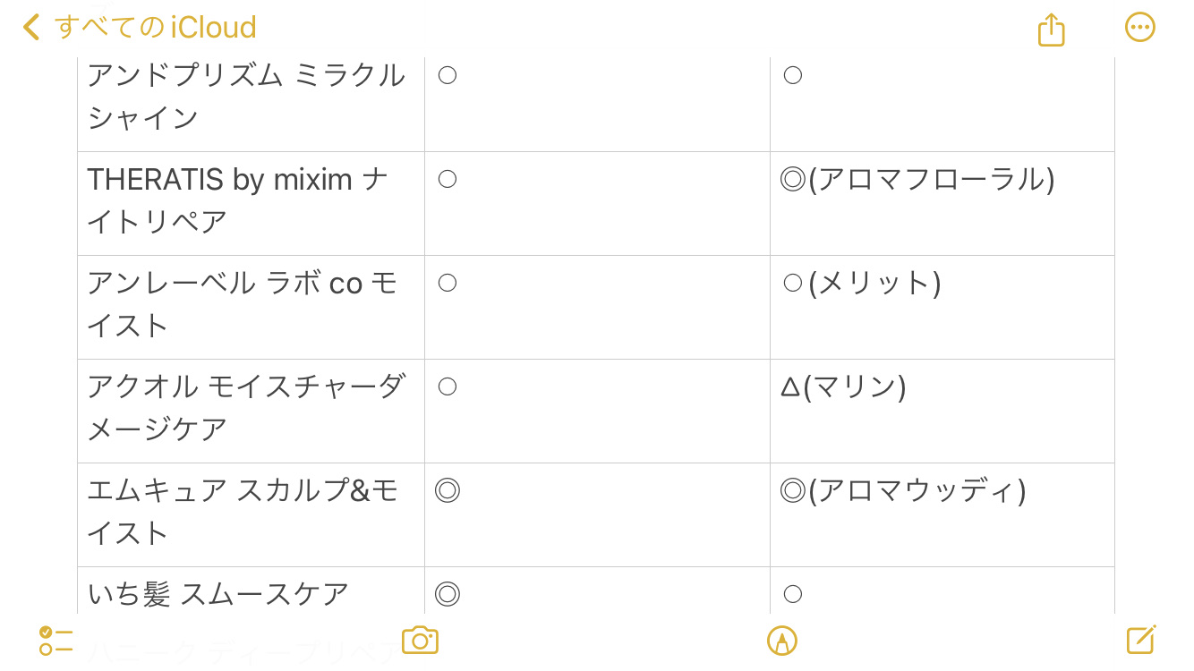Tap the ◎ in エムキュア middle column

click(x=448, y=490)
